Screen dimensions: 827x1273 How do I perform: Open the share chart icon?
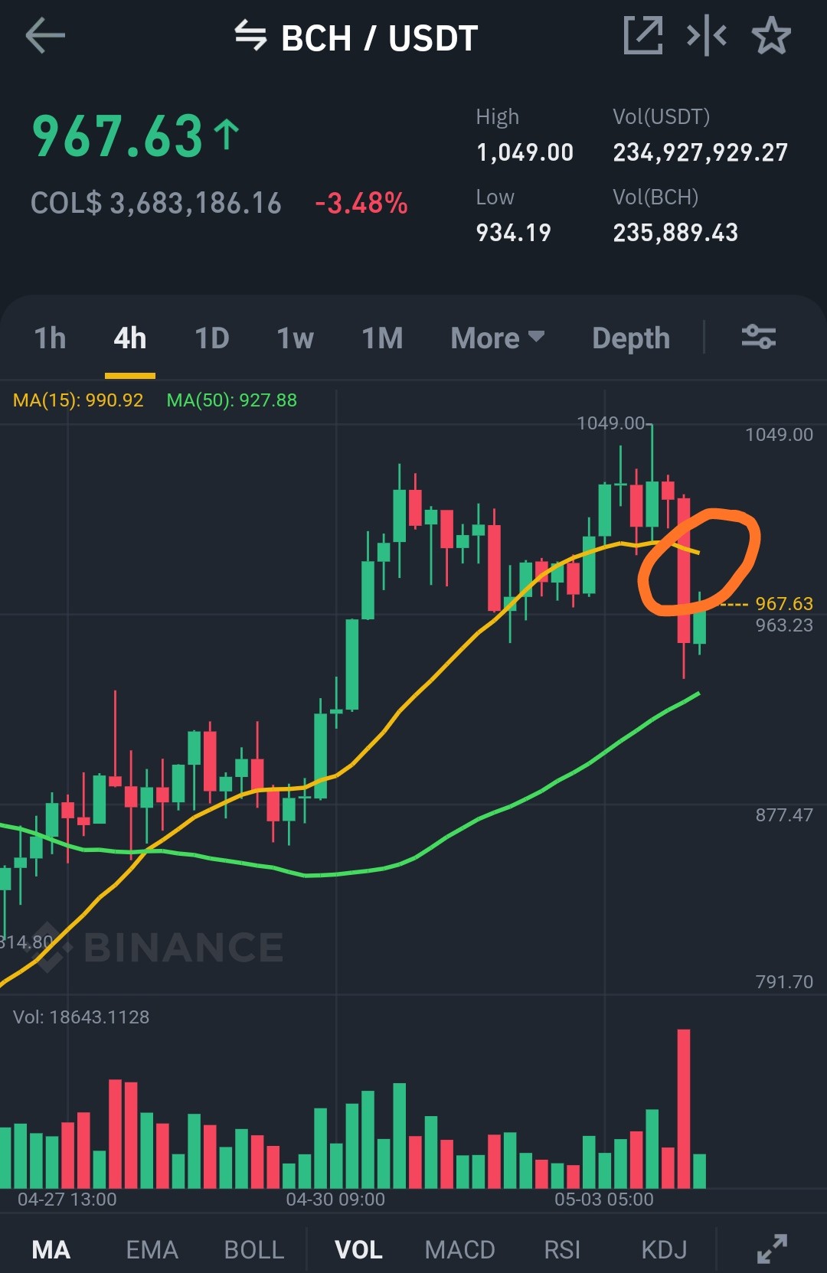pyautogui.click(x=642, y=35)
